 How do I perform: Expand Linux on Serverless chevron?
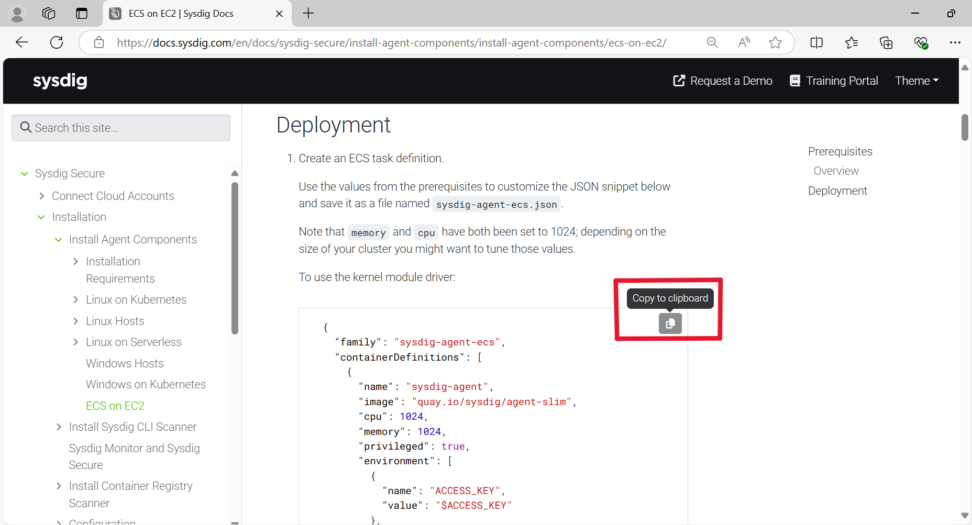[x=75, y=342]
